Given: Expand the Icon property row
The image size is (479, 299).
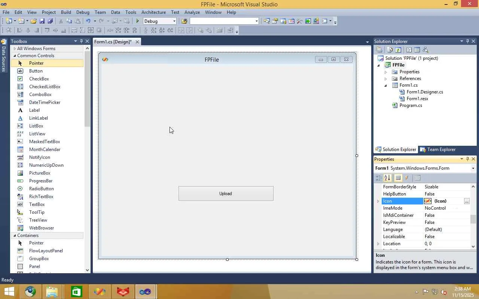Looking at the screenshot, I should (378, 201).
